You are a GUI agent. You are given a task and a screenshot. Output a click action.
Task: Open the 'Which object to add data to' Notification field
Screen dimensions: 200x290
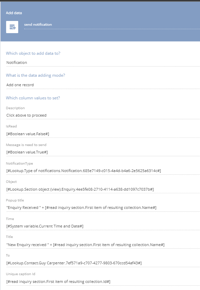coord(103,63)
